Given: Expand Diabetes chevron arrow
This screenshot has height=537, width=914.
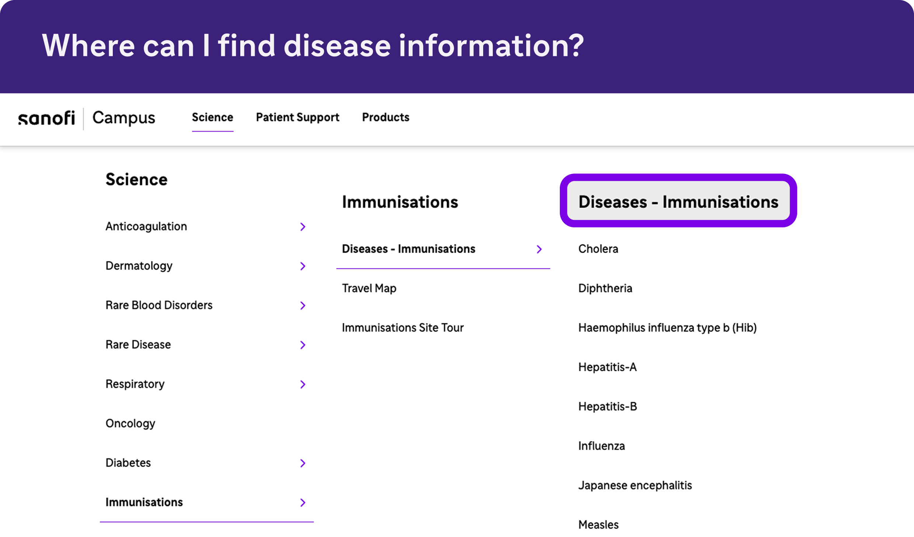Looking at the screenshot, I should 303,463.
